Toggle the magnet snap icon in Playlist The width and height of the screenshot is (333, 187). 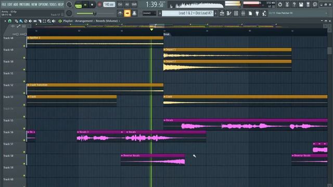click(x=10, y=21)
